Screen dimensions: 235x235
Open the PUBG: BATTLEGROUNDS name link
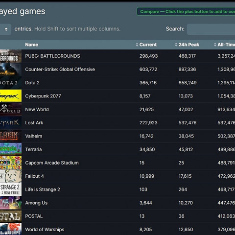pyautogui.click(x=52, y=56)
